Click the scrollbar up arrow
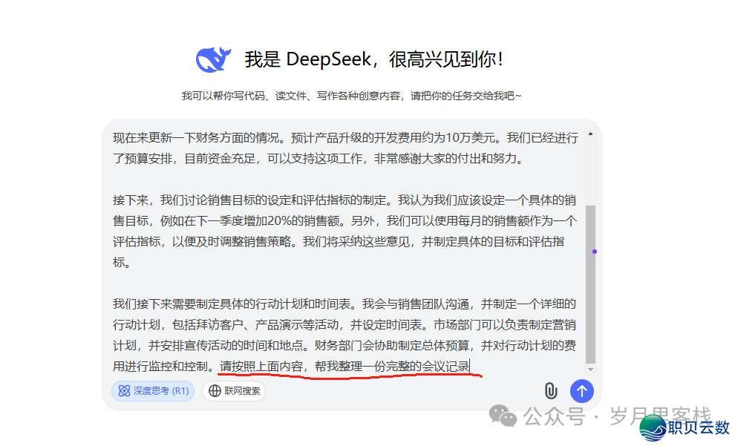735x446 pixels. click(x=591, y=134)
